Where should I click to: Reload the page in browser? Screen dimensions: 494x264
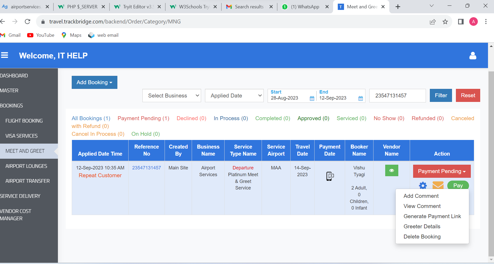(x=27, y=22)
